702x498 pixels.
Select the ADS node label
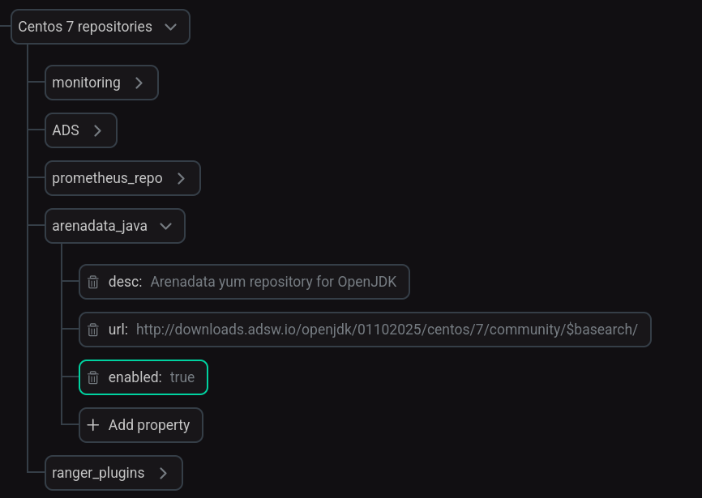[66, 130]
